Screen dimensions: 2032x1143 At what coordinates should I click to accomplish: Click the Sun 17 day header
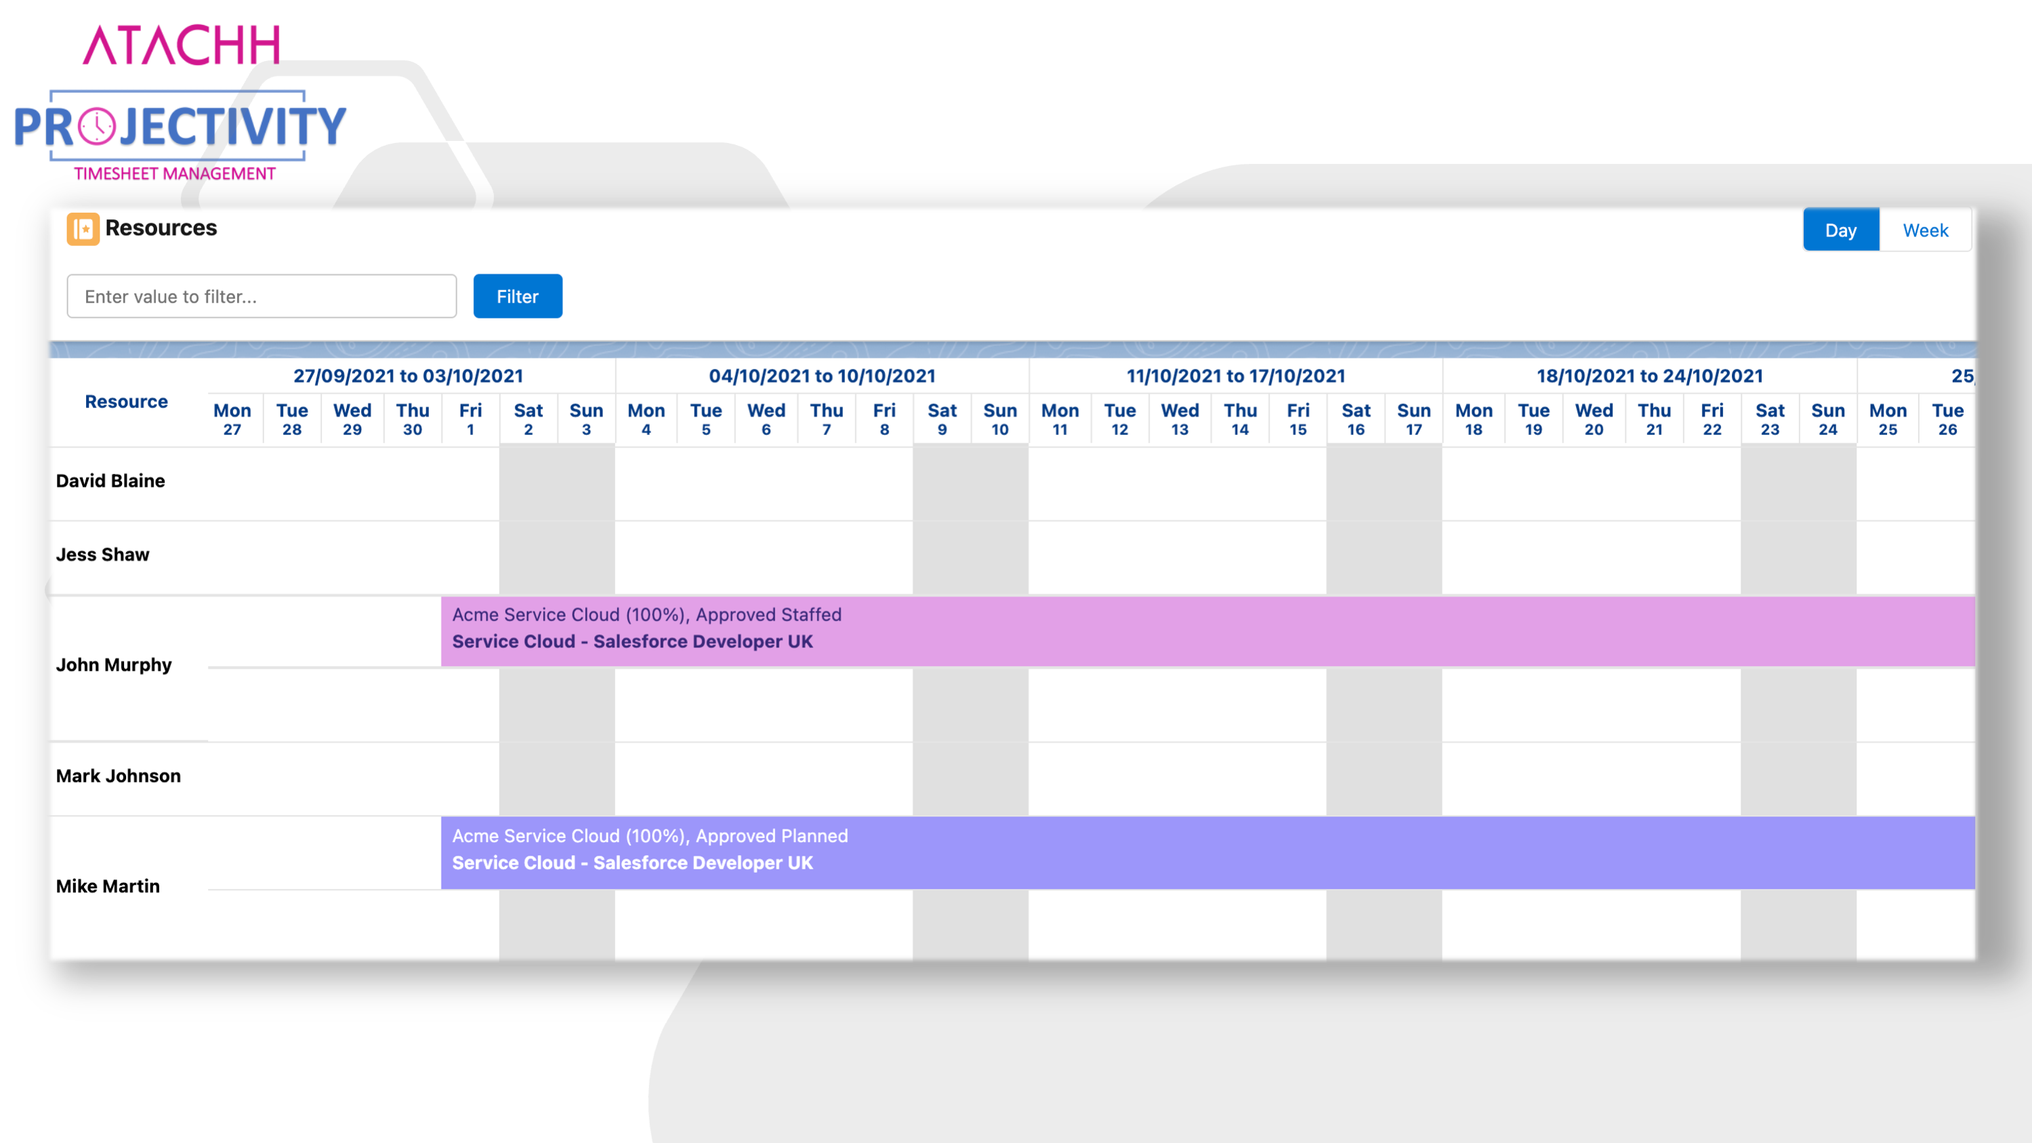(x=1413, y=419)
